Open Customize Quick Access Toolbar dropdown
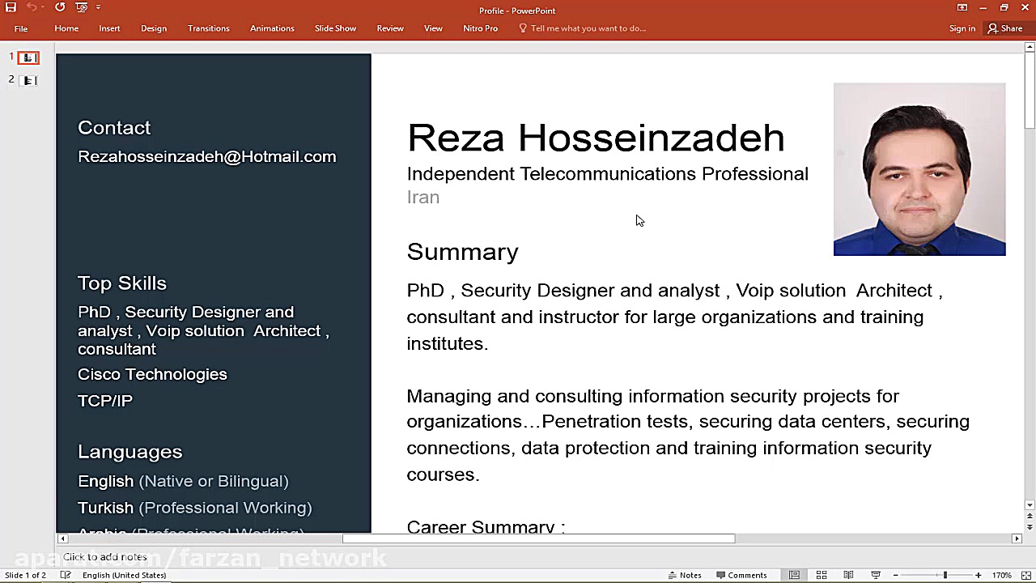 [99, 7]
